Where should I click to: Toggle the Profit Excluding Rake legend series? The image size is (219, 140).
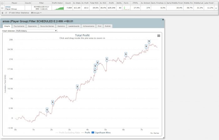pyautogui.click(x=68, y=133)
